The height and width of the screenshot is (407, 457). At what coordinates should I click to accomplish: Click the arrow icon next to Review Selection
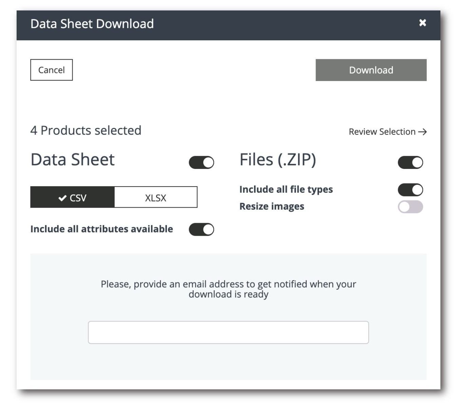point(423,132)
